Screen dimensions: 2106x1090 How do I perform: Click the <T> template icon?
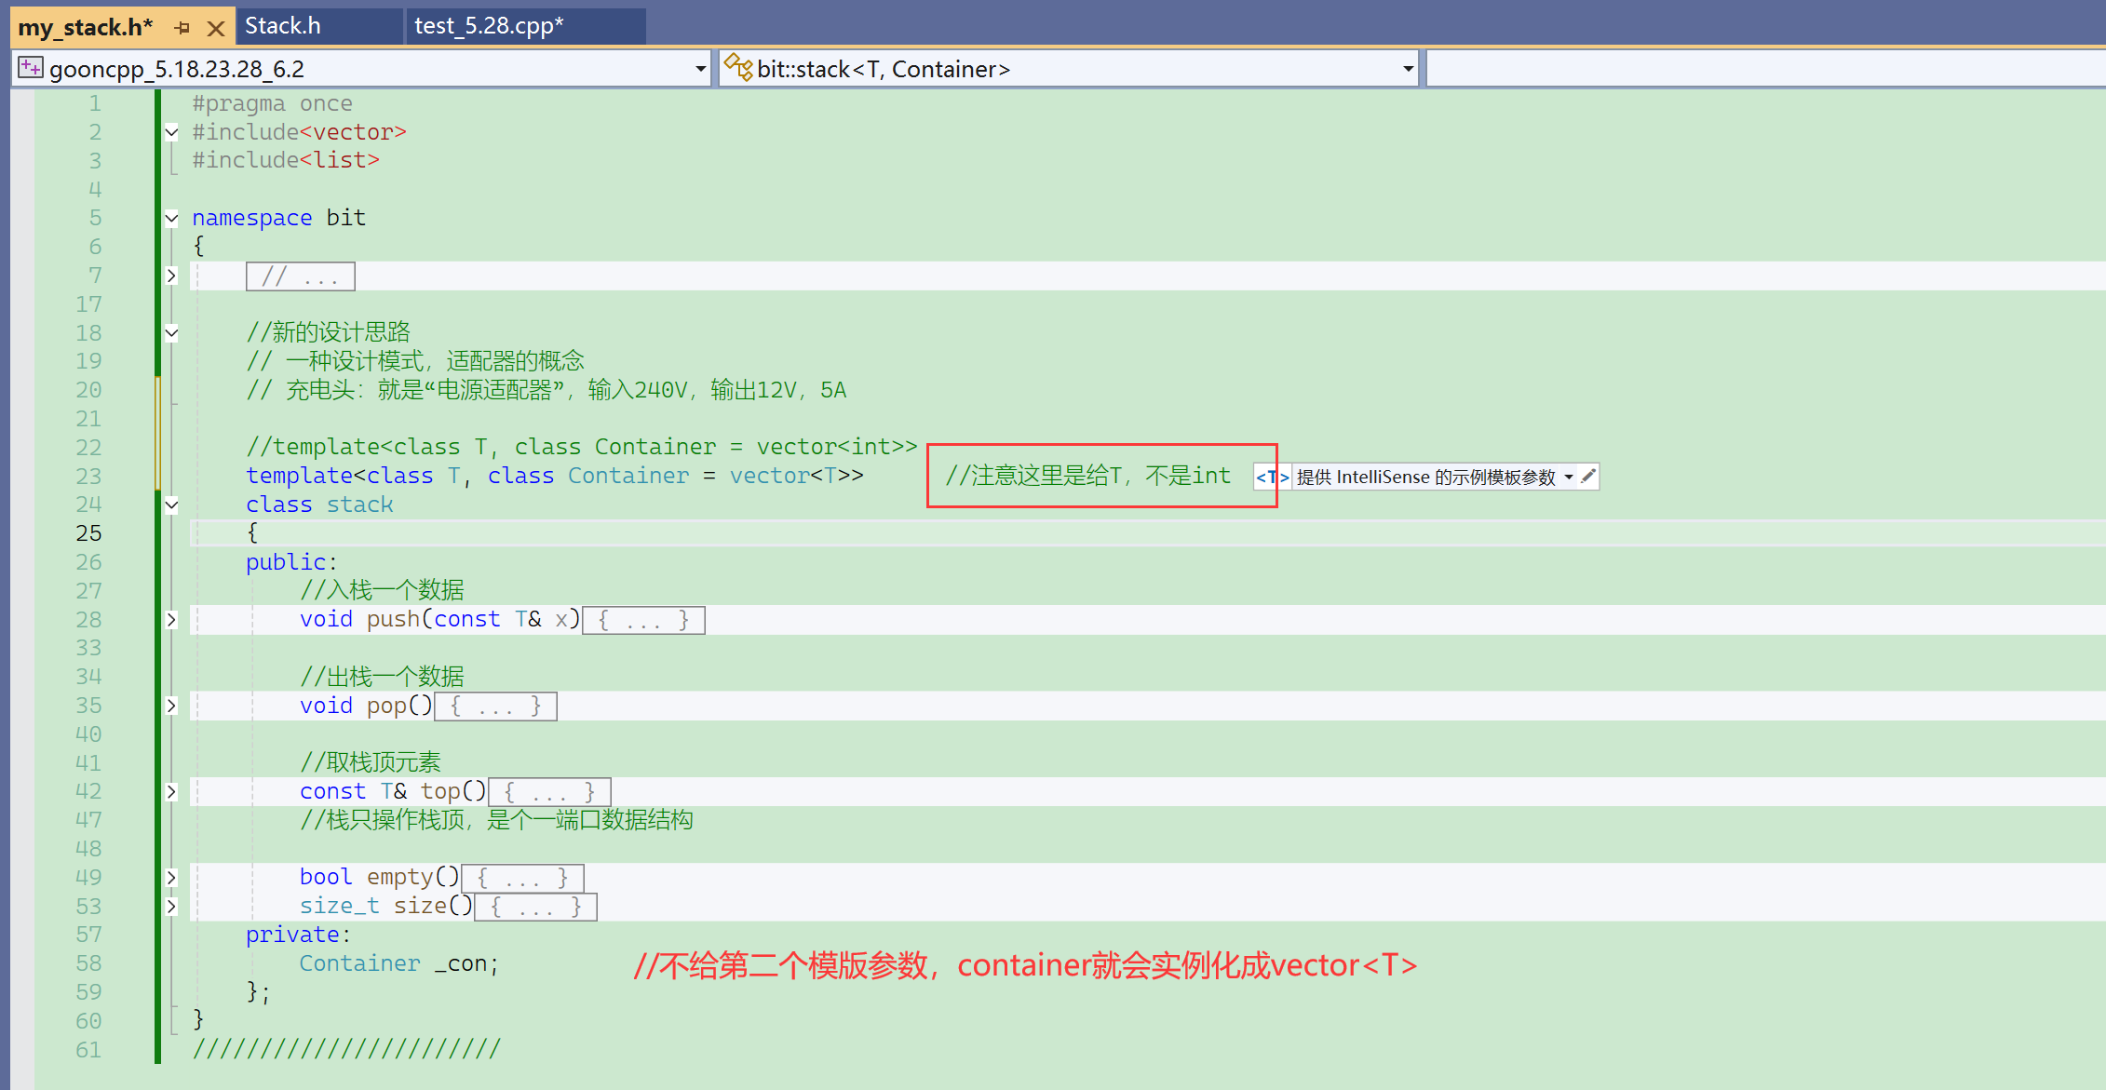tap(1272, 477)
